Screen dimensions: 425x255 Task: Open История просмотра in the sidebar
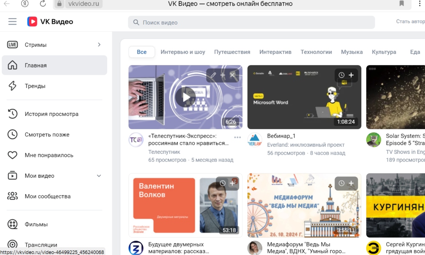54,114
